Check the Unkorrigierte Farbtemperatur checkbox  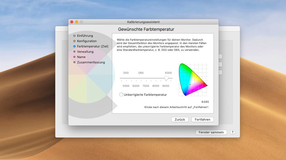[121, 95]
